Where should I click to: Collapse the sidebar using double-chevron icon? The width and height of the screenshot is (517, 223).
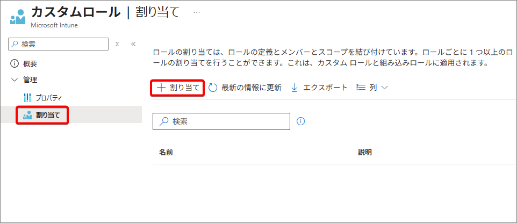coord(133,44)
